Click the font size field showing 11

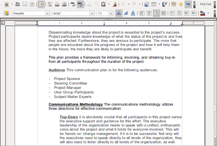pyautogui.click(x=103, y=13)
